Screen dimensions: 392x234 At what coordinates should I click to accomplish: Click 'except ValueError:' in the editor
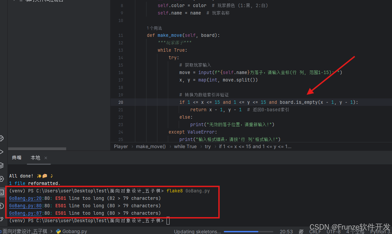[193, 132]
